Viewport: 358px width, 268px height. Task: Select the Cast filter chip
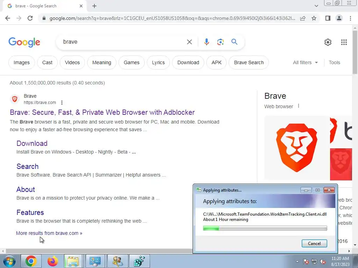point(47,62)
